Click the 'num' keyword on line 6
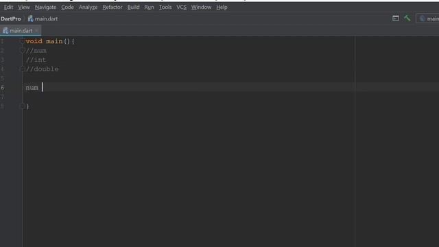The height and width of the screenshot is (247, 439). [x=32, y=88]
